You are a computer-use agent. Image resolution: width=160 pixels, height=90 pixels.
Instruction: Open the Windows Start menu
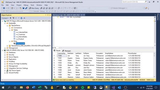pos(3,87)
